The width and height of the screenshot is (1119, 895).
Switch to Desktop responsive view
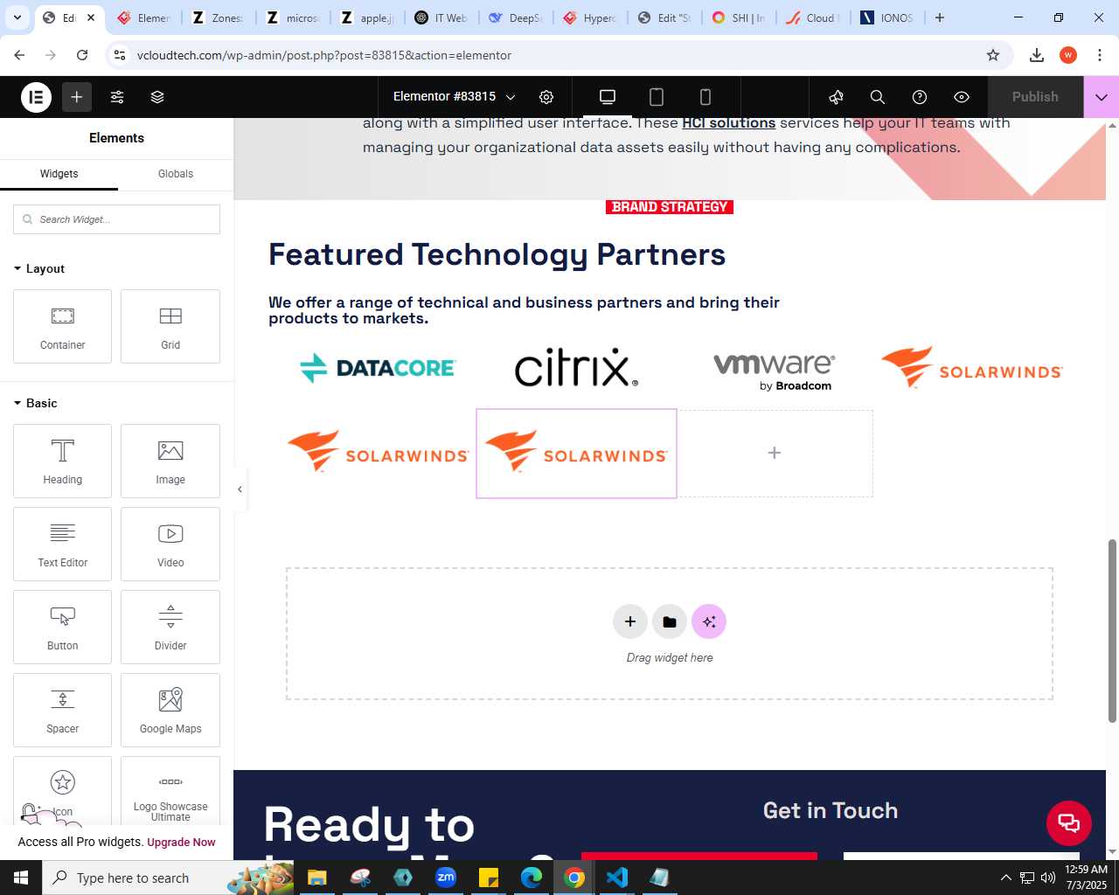[608, 97]
